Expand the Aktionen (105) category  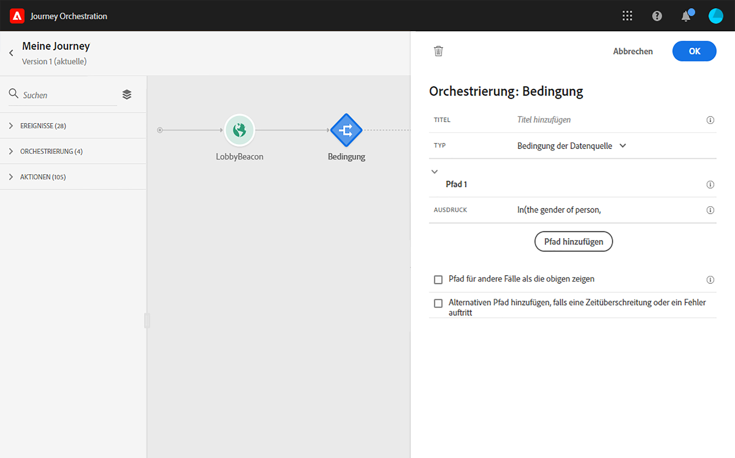11,177
